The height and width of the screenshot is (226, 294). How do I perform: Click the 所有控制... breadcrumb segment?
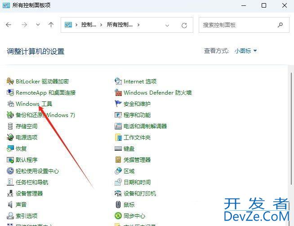[120, 25]
